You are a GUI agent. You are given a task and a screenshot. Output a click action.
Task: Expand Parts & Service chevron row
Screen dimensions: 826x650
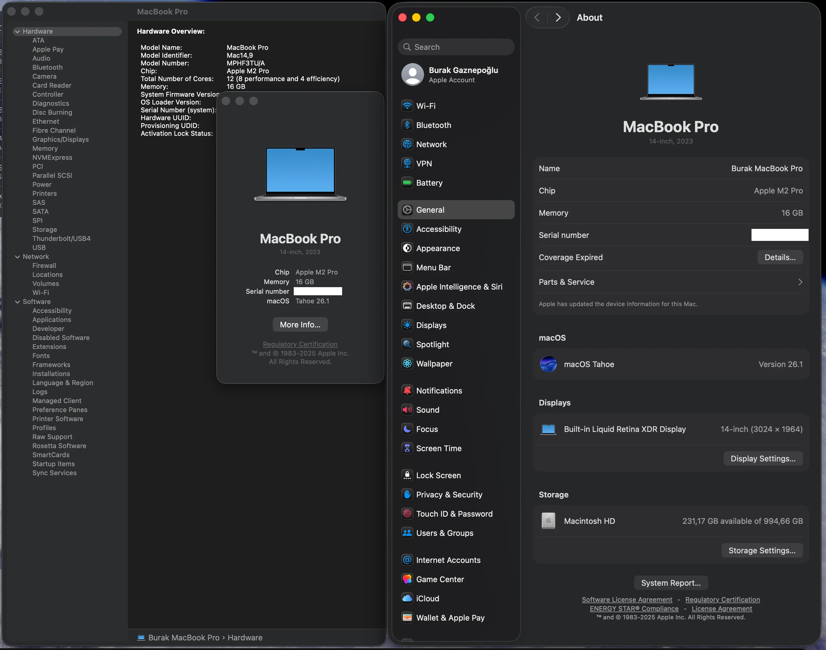pos(800,282)
